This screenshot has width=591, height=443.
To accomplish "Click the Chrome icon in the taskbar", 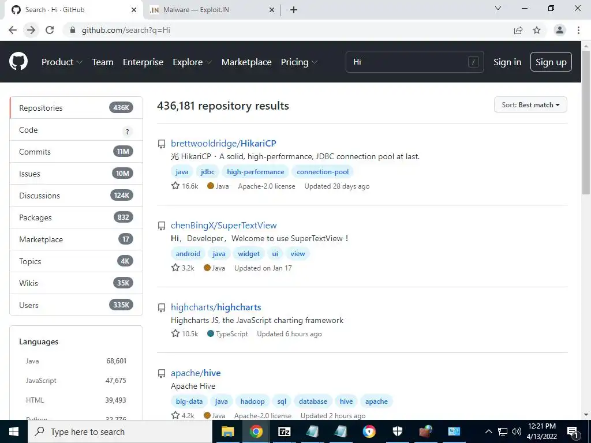I will pyautogui.click(x=256, y=431).
